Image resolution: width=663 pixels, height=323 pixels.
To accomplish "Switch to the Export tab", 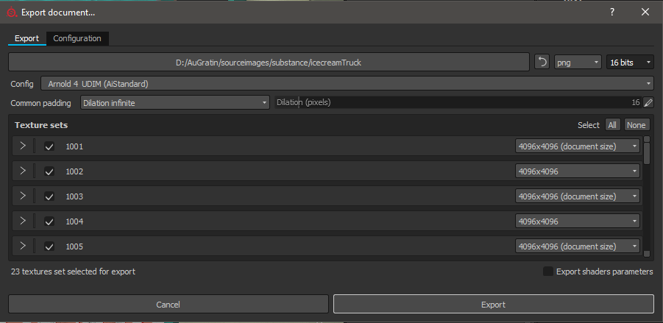I will (x=27, y=38).
